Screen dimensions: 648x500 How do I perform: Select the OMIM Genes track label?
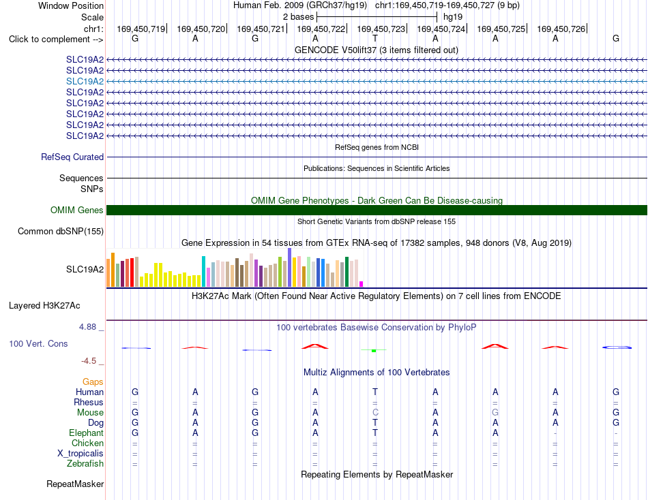tap(76, 210)
